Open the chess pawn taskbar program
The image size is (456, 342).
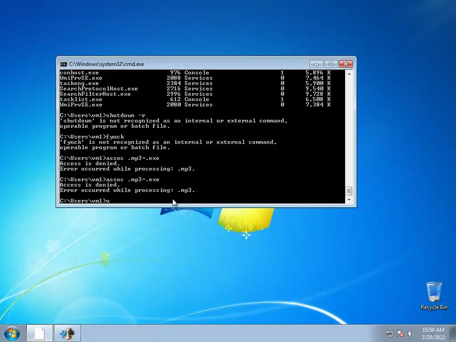pos(67,333)
